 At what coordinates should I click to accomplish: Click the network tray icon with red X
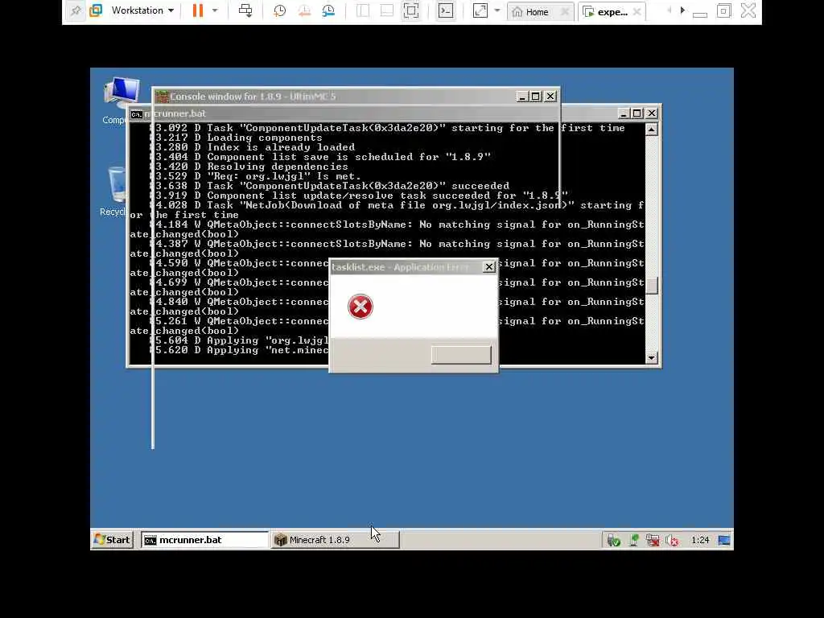pos(653,540)
